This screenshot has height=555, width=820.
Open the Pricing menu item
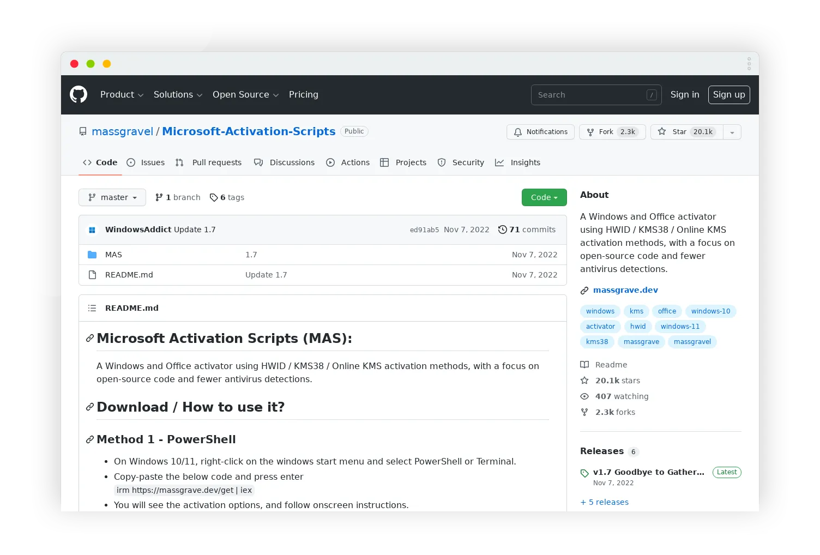pos(303,94)
